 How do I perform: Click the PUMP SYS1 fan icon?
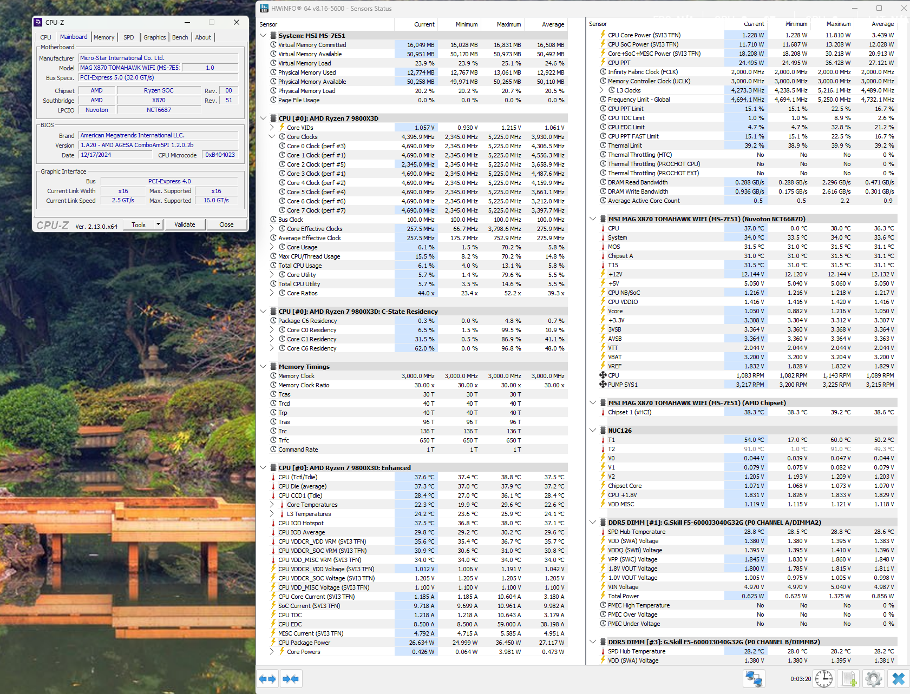coord(603,385)
